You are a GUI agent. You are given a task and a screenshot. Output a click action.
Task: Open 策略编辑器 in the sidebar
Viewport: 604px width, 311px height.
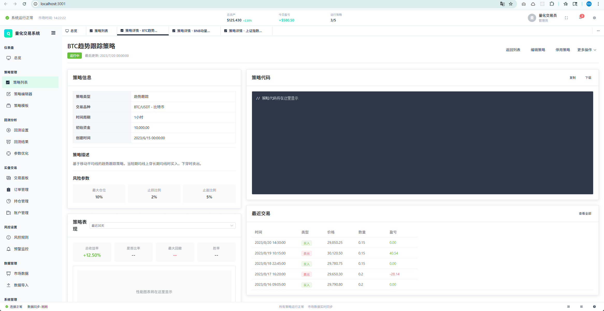[x=30, y=94]
